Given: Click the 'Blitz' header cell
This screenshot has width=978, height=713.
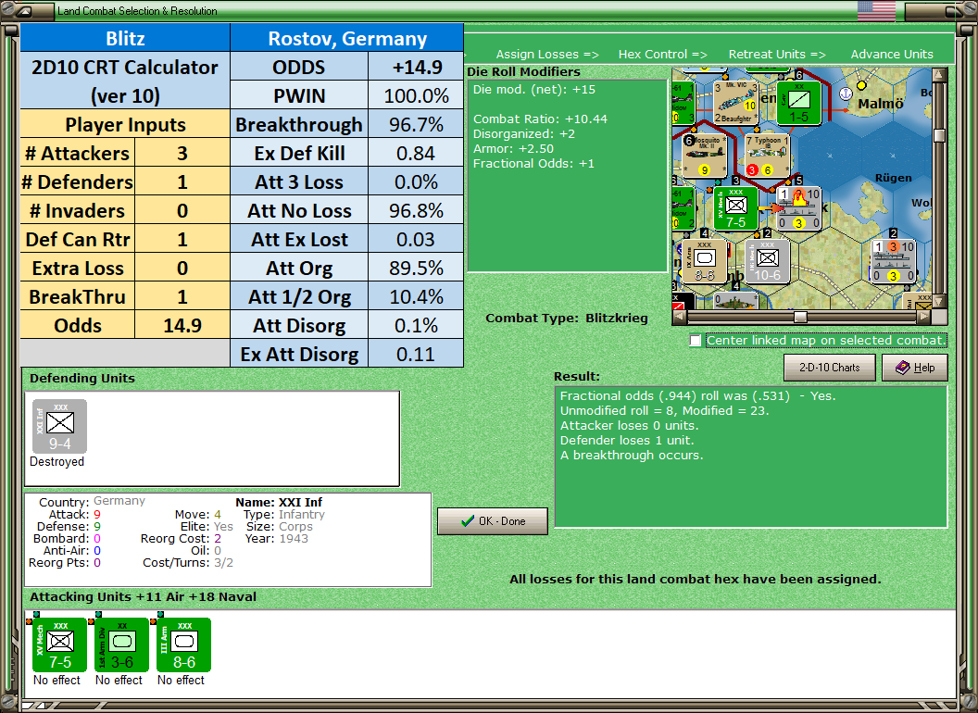Looking at the screenshot, I should [x=125, y=38].
